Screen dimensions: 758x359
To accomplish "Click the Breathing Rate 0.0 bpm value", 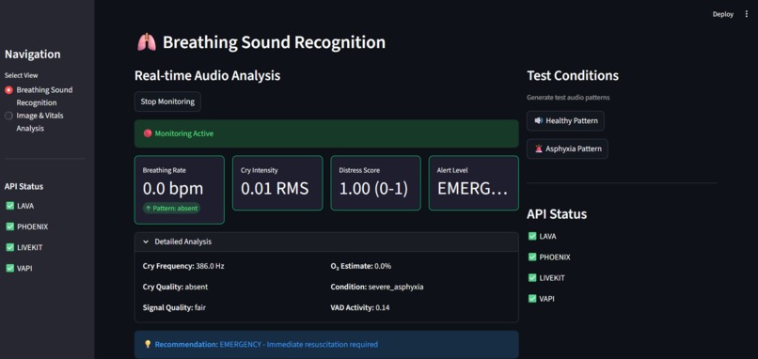I will click(173, 189).
